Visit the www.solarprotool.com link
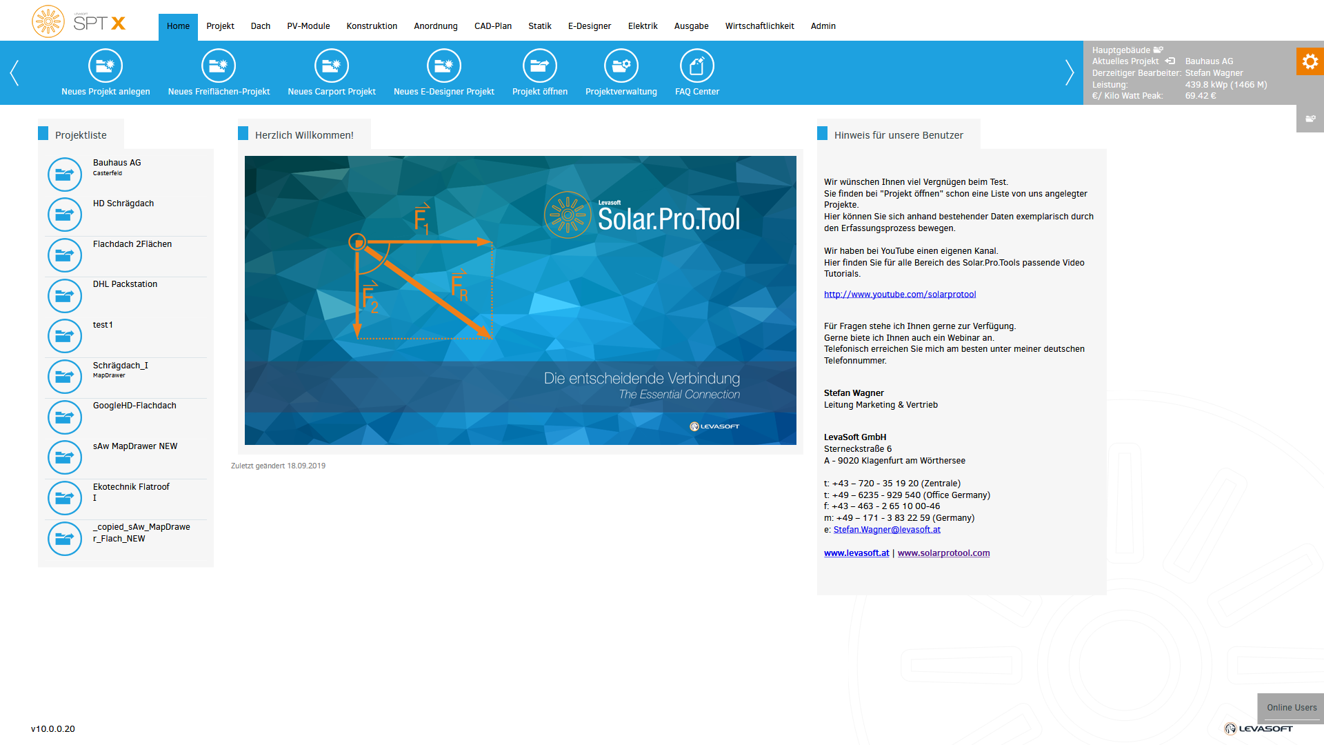The width and height of the screenshot is (1324, 745). pos(943,553)
